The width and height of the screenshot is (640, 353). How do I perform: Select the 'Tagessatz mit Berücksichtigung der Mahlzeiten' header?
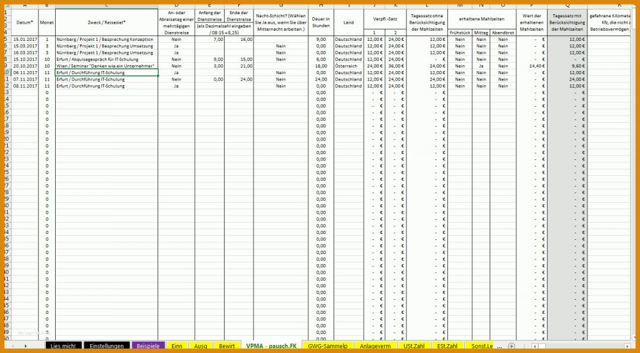(x=567, y=23)
